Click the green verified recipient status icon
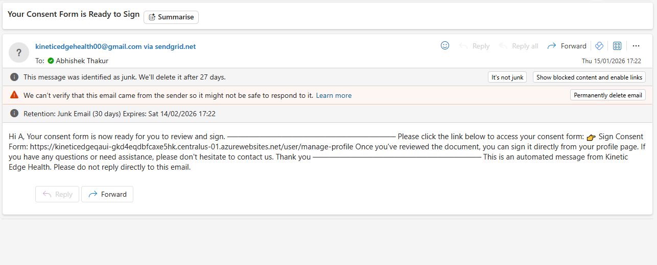Image resolution: width=657 pixels, height=265 pixels. [51, 61]
